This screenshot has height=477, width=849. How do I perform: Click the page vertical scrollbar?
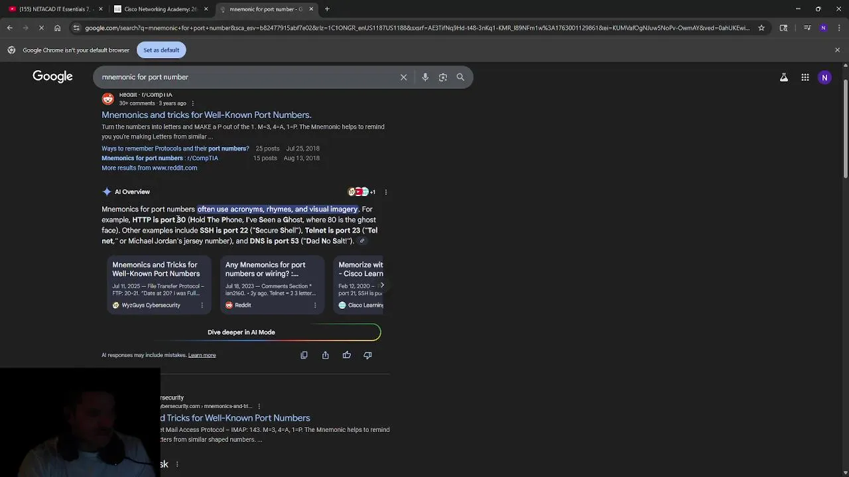845,129
